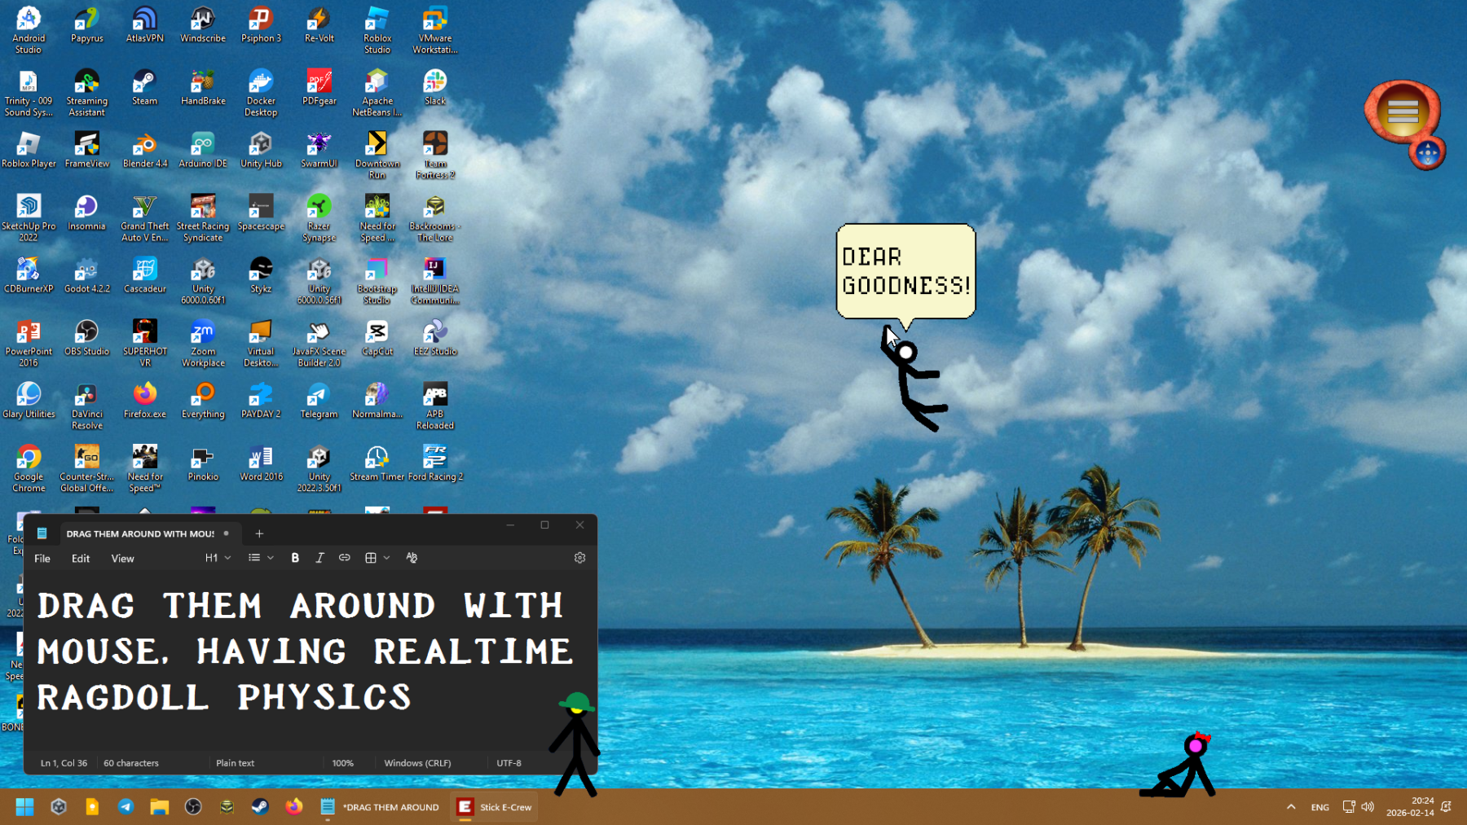The height and width of the screenshot is (825, 1467).
Task: Add a new Notepad tab
Action: tap(259, 534)
